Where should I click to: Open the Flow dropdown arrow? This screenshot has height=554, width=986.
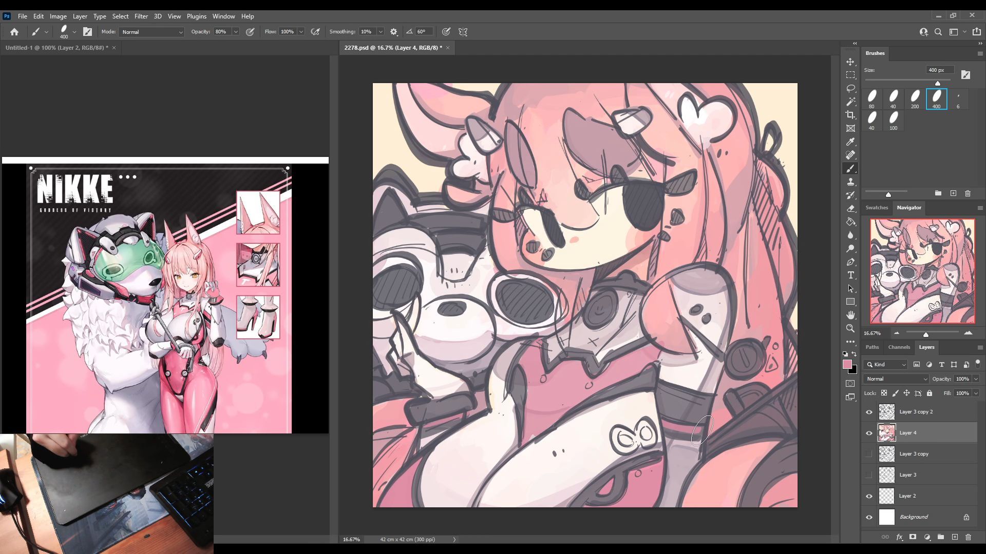tap(301, 32)
